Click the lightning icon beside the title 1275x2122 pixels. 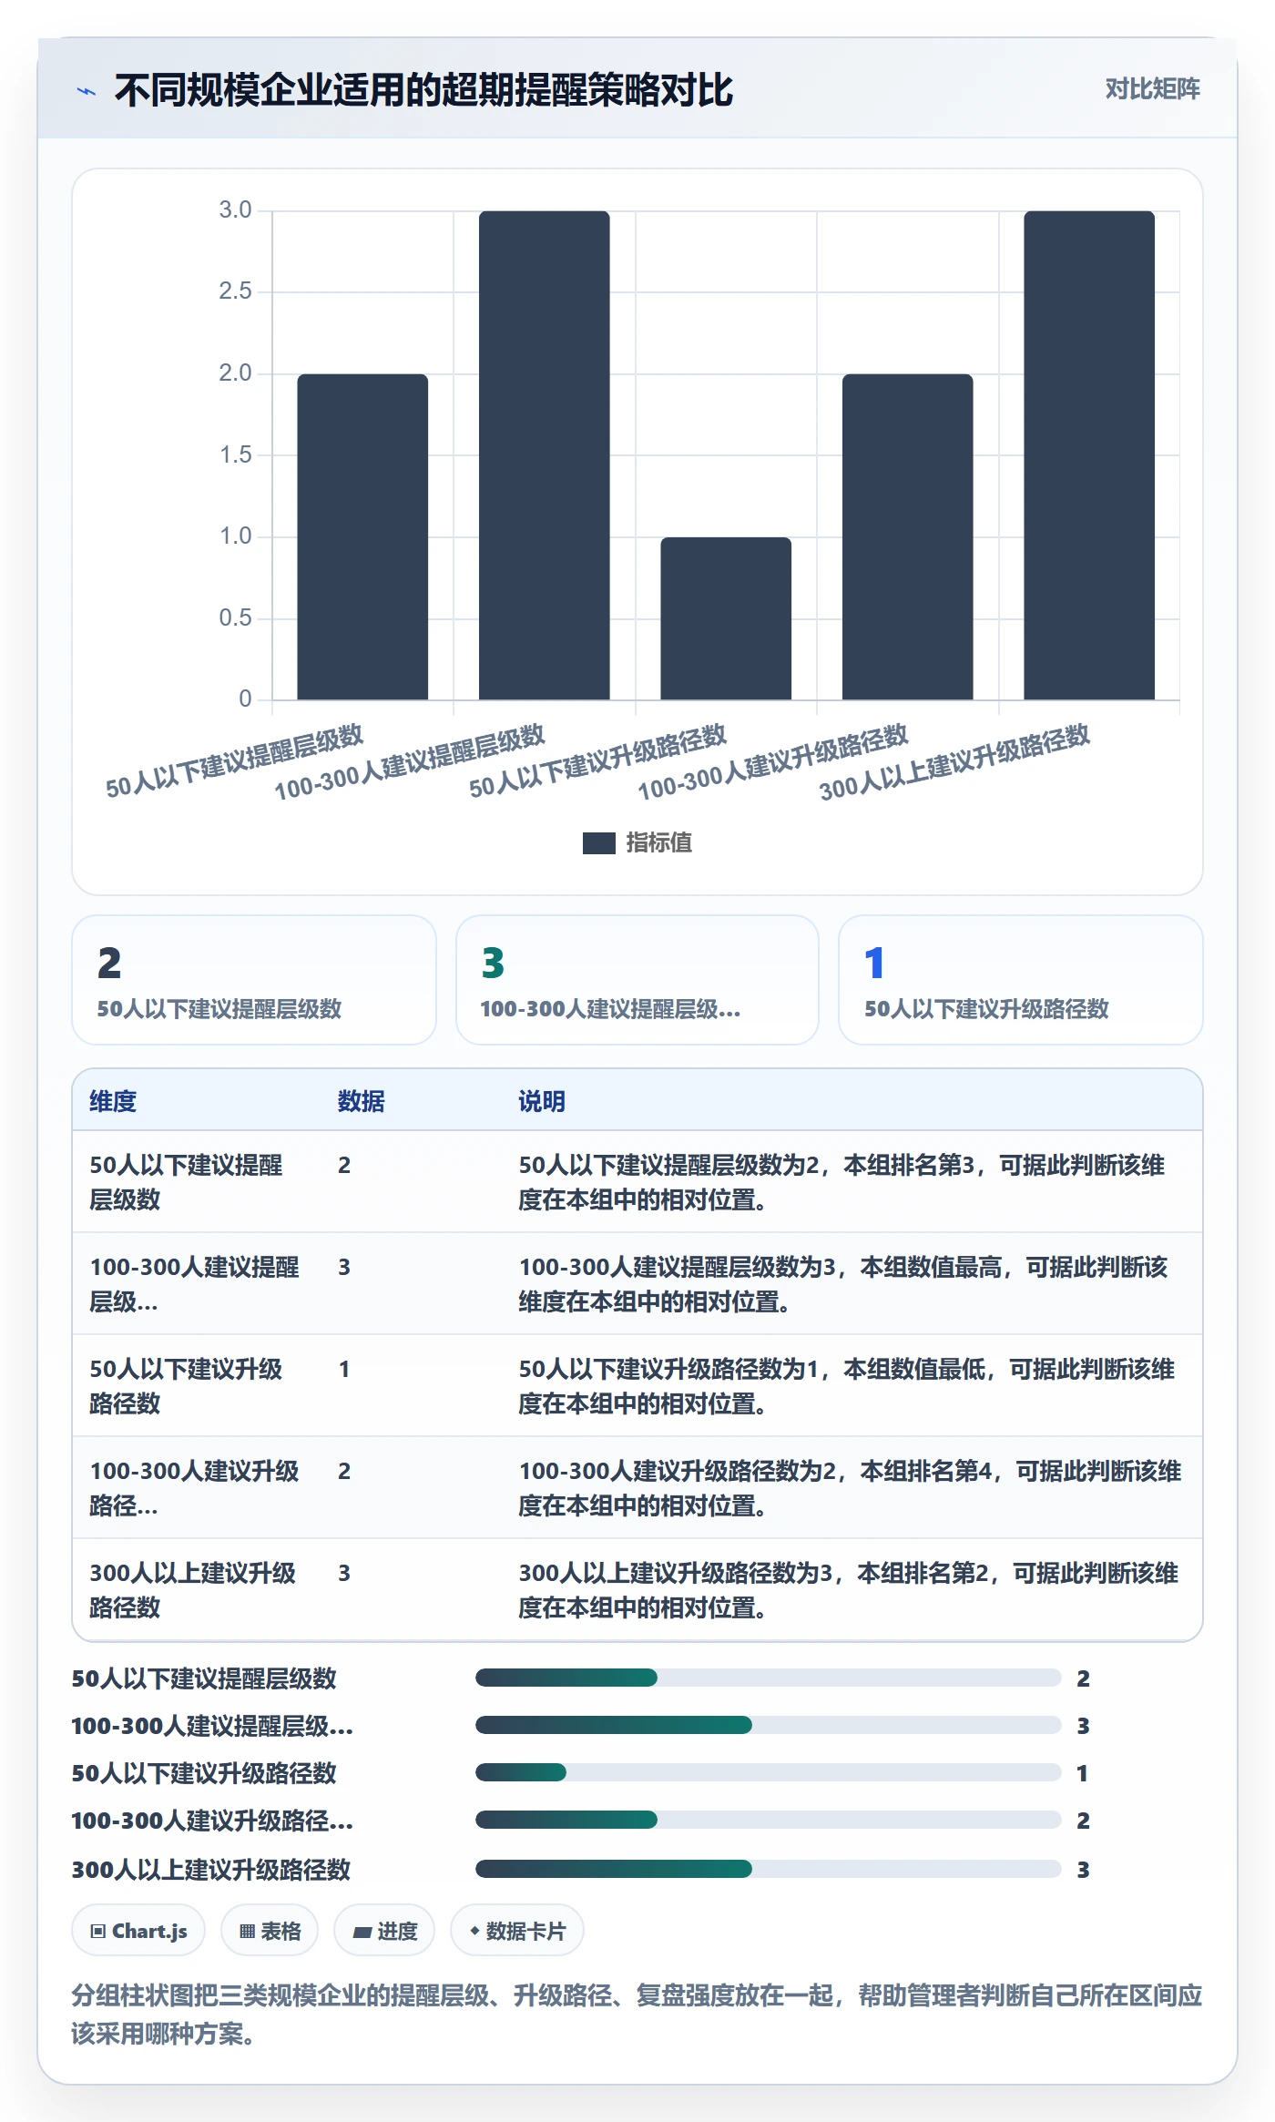(87, 91)
